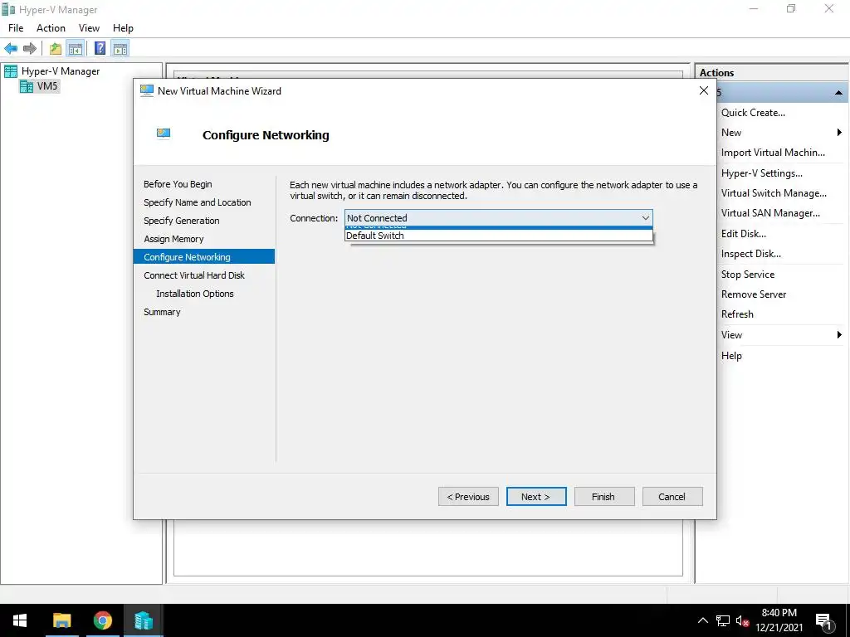Click the Cancel button
This screenshot has height=637, width=850.
point(672,497)
